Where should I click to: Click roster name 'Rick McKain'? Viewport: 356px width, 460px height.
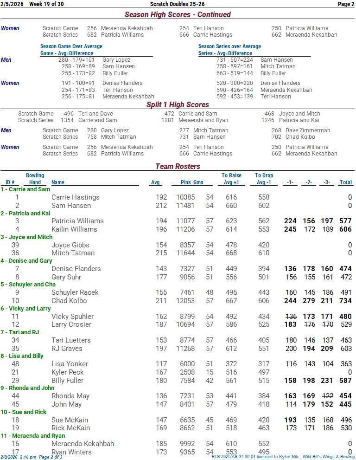(x=70, y=428)
